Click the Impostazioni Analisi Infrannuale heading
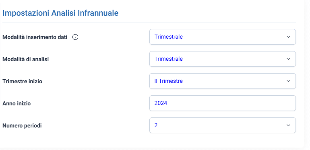 click(x=60, y=13)
